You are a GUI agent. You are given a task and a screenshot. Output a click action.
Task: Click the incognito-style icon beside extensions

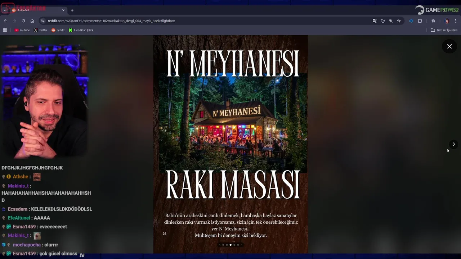[433, 21]
